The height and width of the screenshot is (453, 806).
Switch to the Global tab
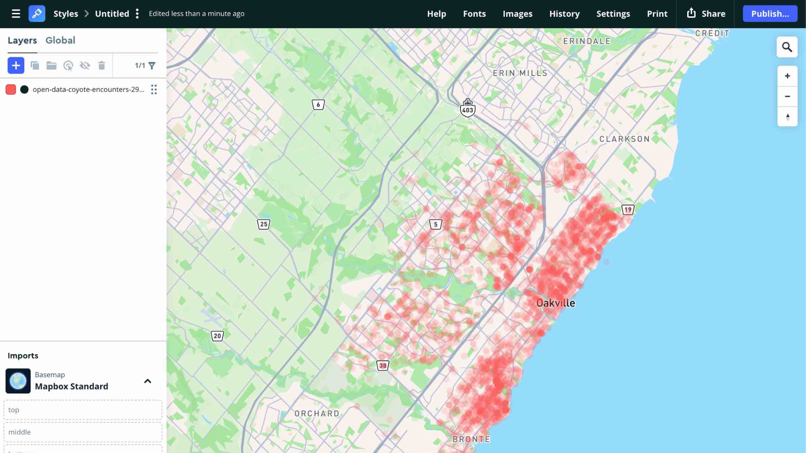pos(60,40)
